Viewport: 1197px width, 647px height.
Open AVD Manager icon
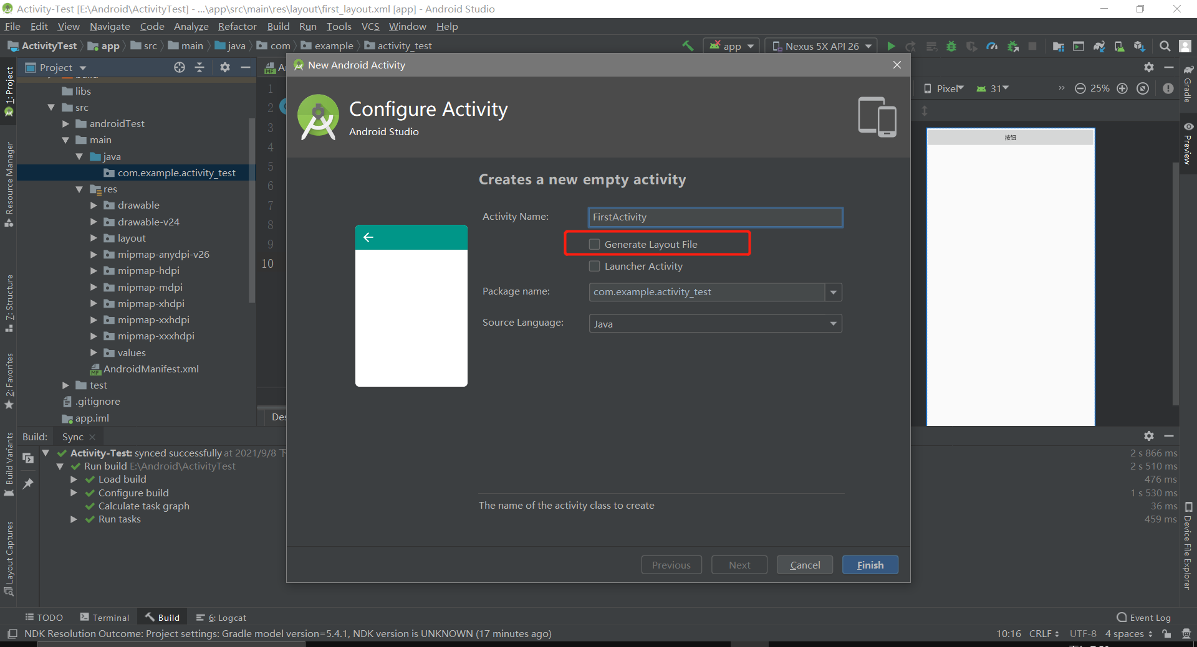(1119, 46)
